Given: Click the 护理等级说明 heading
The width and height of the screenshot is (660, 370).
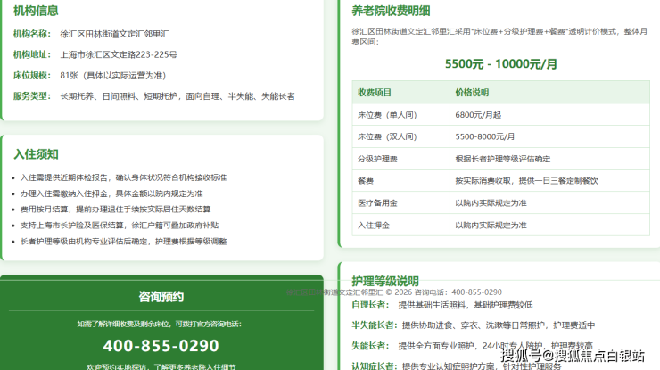Looking at the screenshot, I should 385,281.
